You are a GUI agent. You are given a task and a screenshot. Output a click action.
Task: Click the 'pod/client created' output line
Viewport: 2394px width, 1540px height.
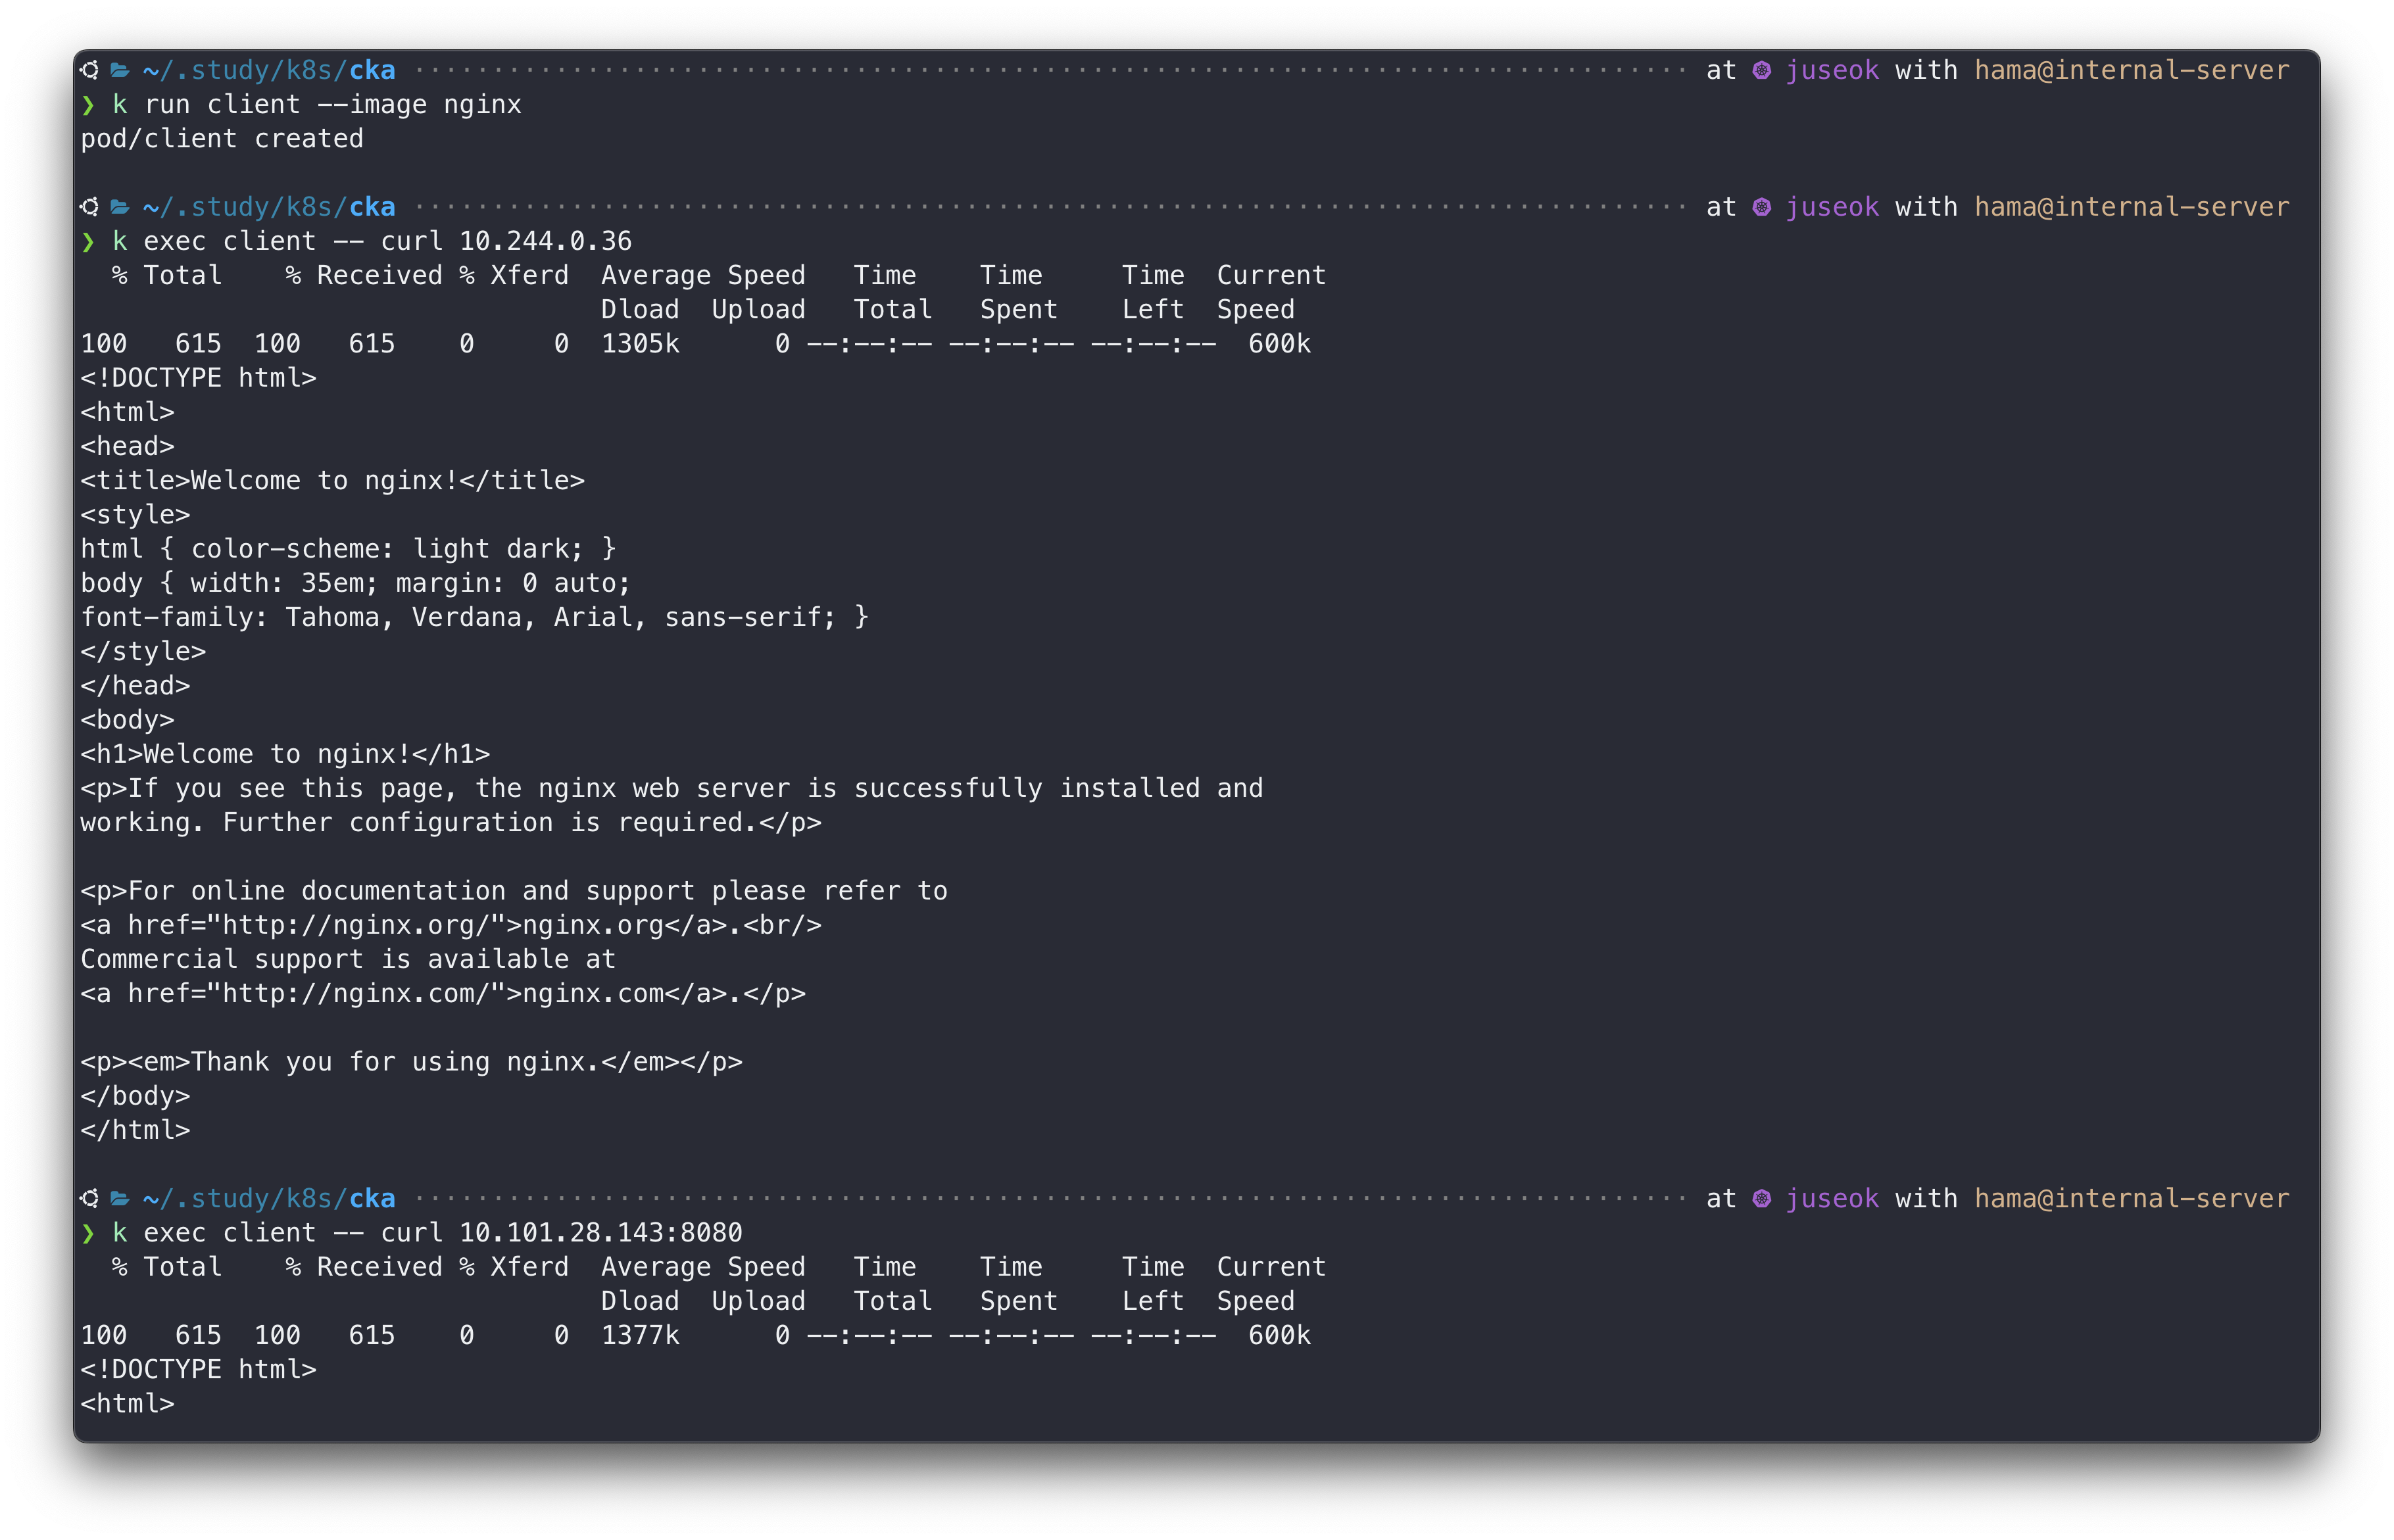click(222, 139)
